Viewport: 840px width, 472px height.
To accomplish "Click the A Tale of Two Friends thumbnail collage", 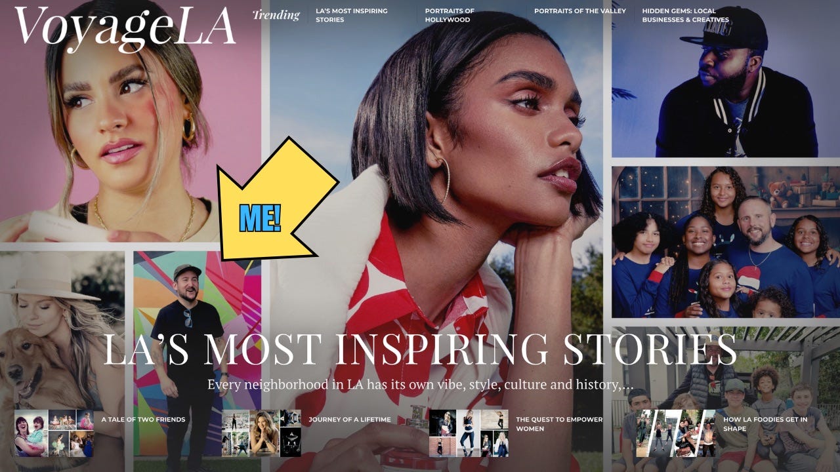I will [x=54, y=433].
